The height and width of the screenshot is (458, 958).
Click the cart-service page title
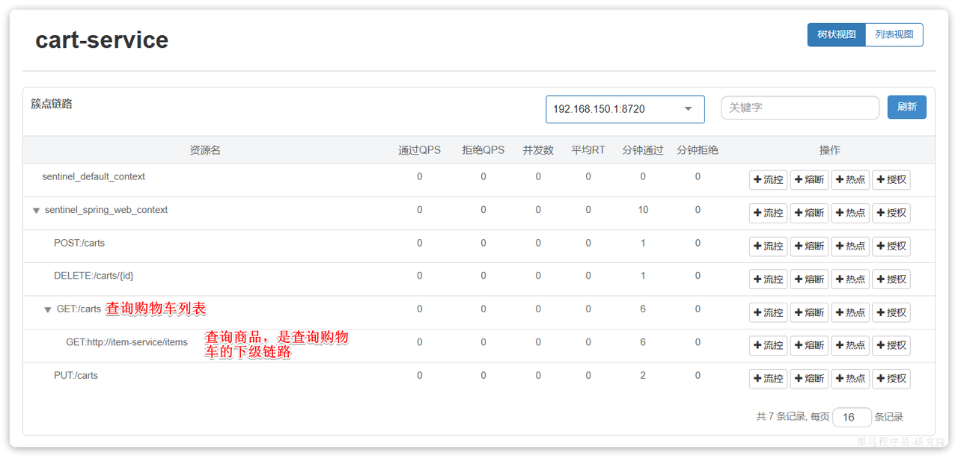(102, 40)
